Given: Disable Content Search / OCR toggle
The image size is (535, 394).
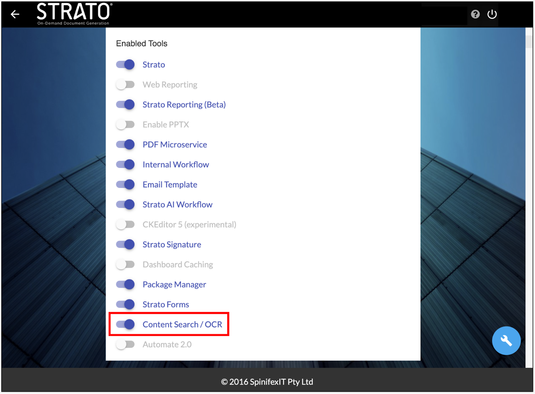Looking at the screenshot, I should pos(125,324).
